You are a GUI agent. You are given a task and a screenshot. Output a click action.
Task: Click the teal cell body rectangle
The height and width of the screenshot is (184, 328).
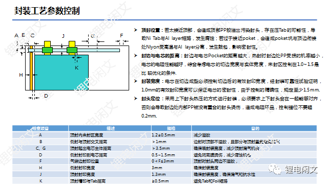(61, 73)
